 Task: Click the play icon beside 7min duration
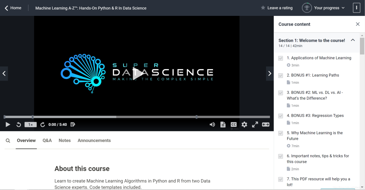click(288, 146)
